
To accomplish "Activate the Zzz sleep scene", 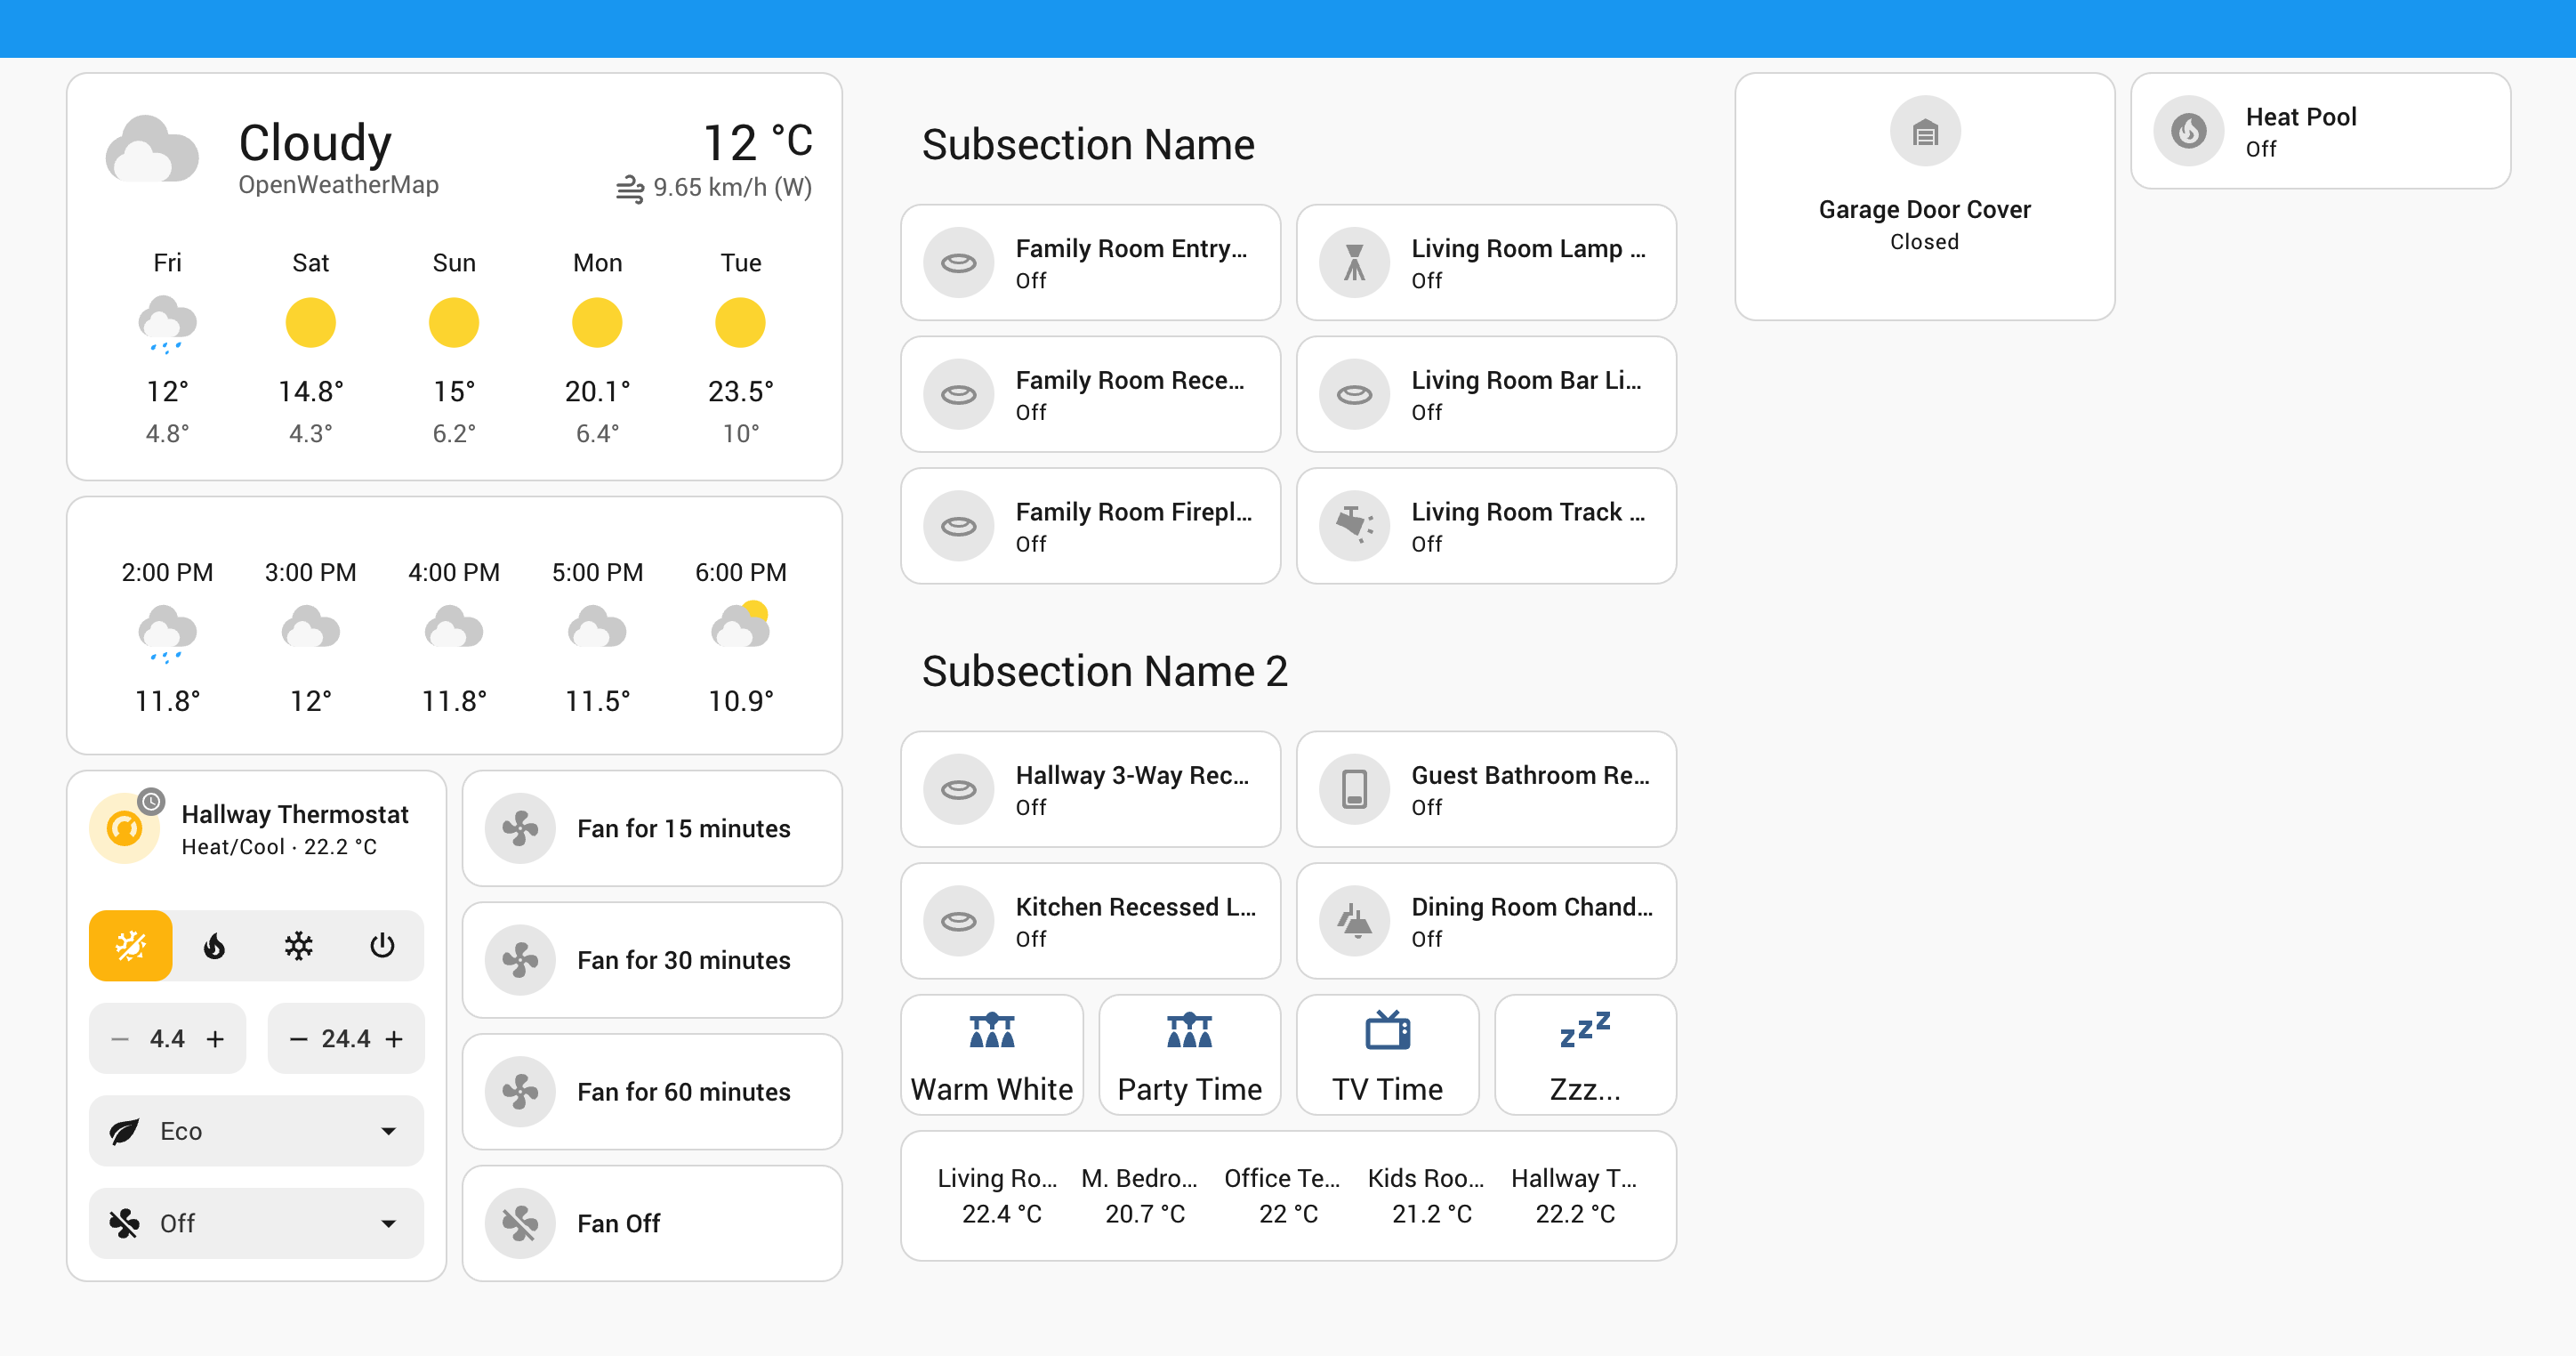I will click(1584, 1053).
